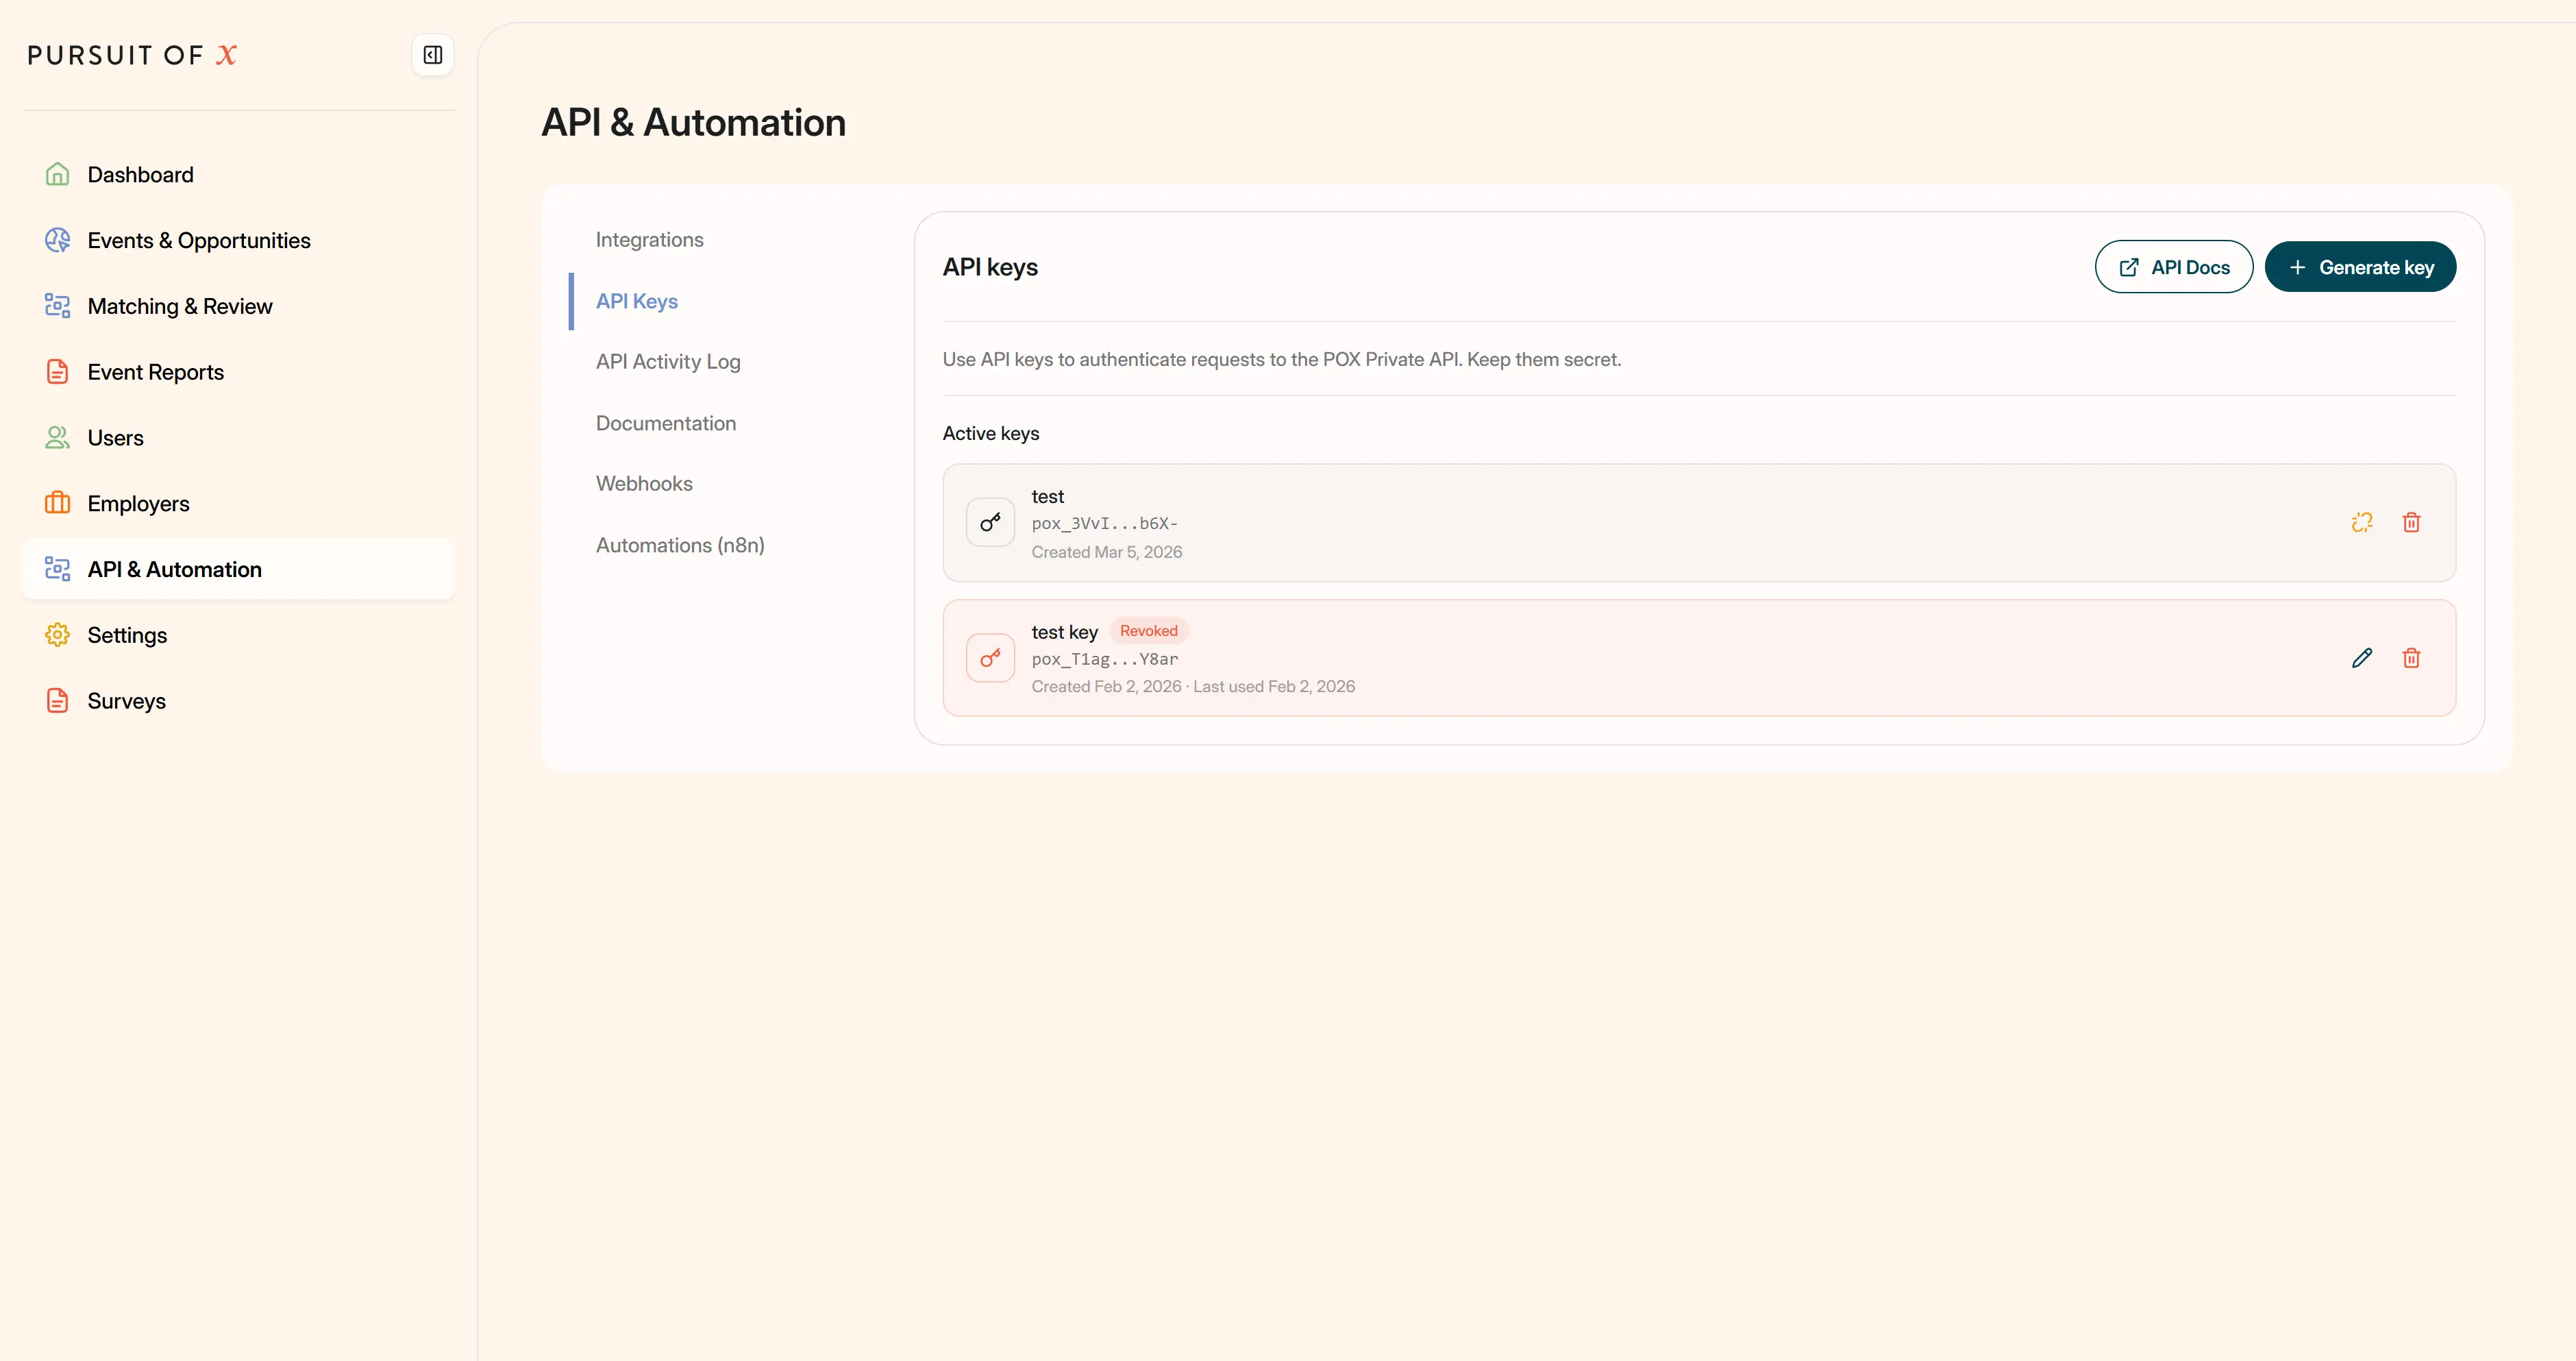
Task: Open Matching & Review page
Action: (x=238, y=306)
